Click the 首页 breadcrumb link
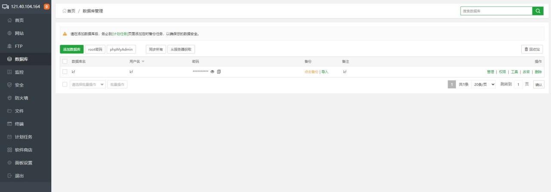Image resolution: width=551 pixels, height=192 pixels. (x=69, y=11)
